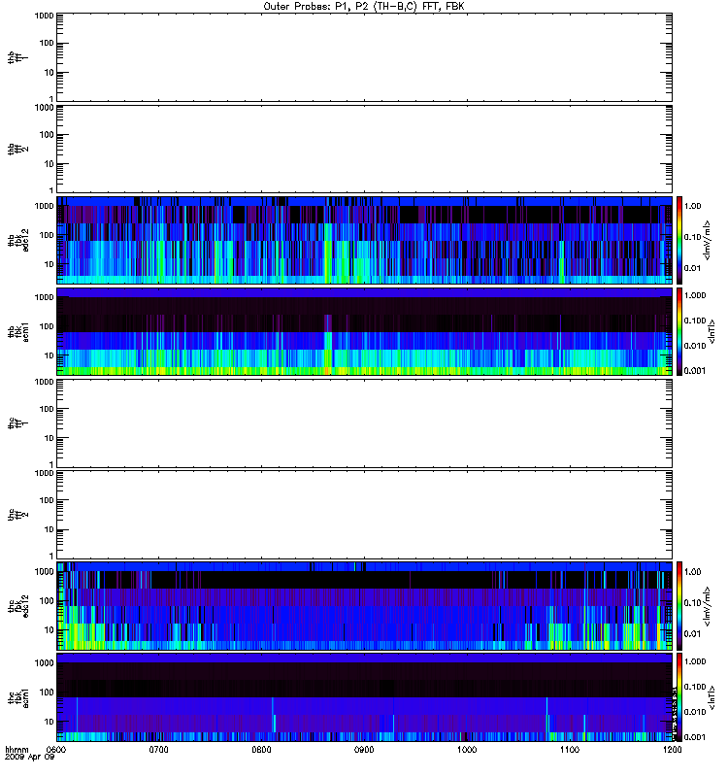
Task: Click the thc fbk edc12 spectrogram
Action: [364, 606]
